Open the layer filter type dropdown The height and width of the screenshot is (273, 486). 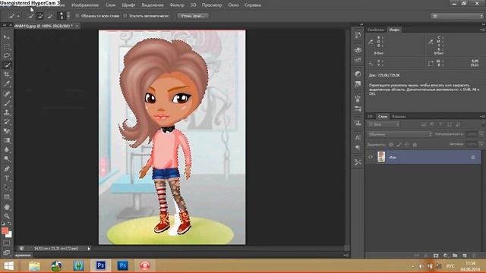point(383,124)
